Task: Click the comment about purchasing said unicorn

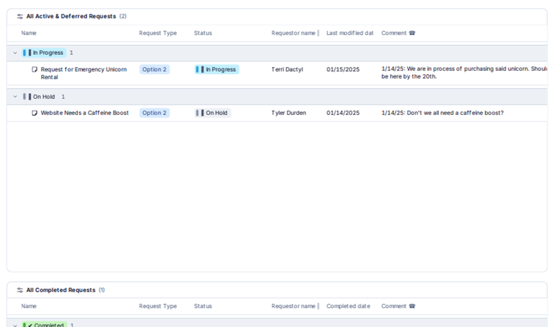Action: click(x=464, y=72)
